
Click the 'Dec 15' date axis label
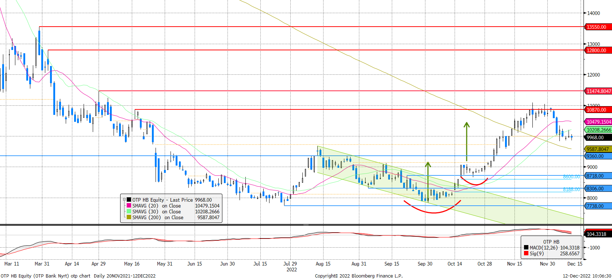tap(575, 264)
